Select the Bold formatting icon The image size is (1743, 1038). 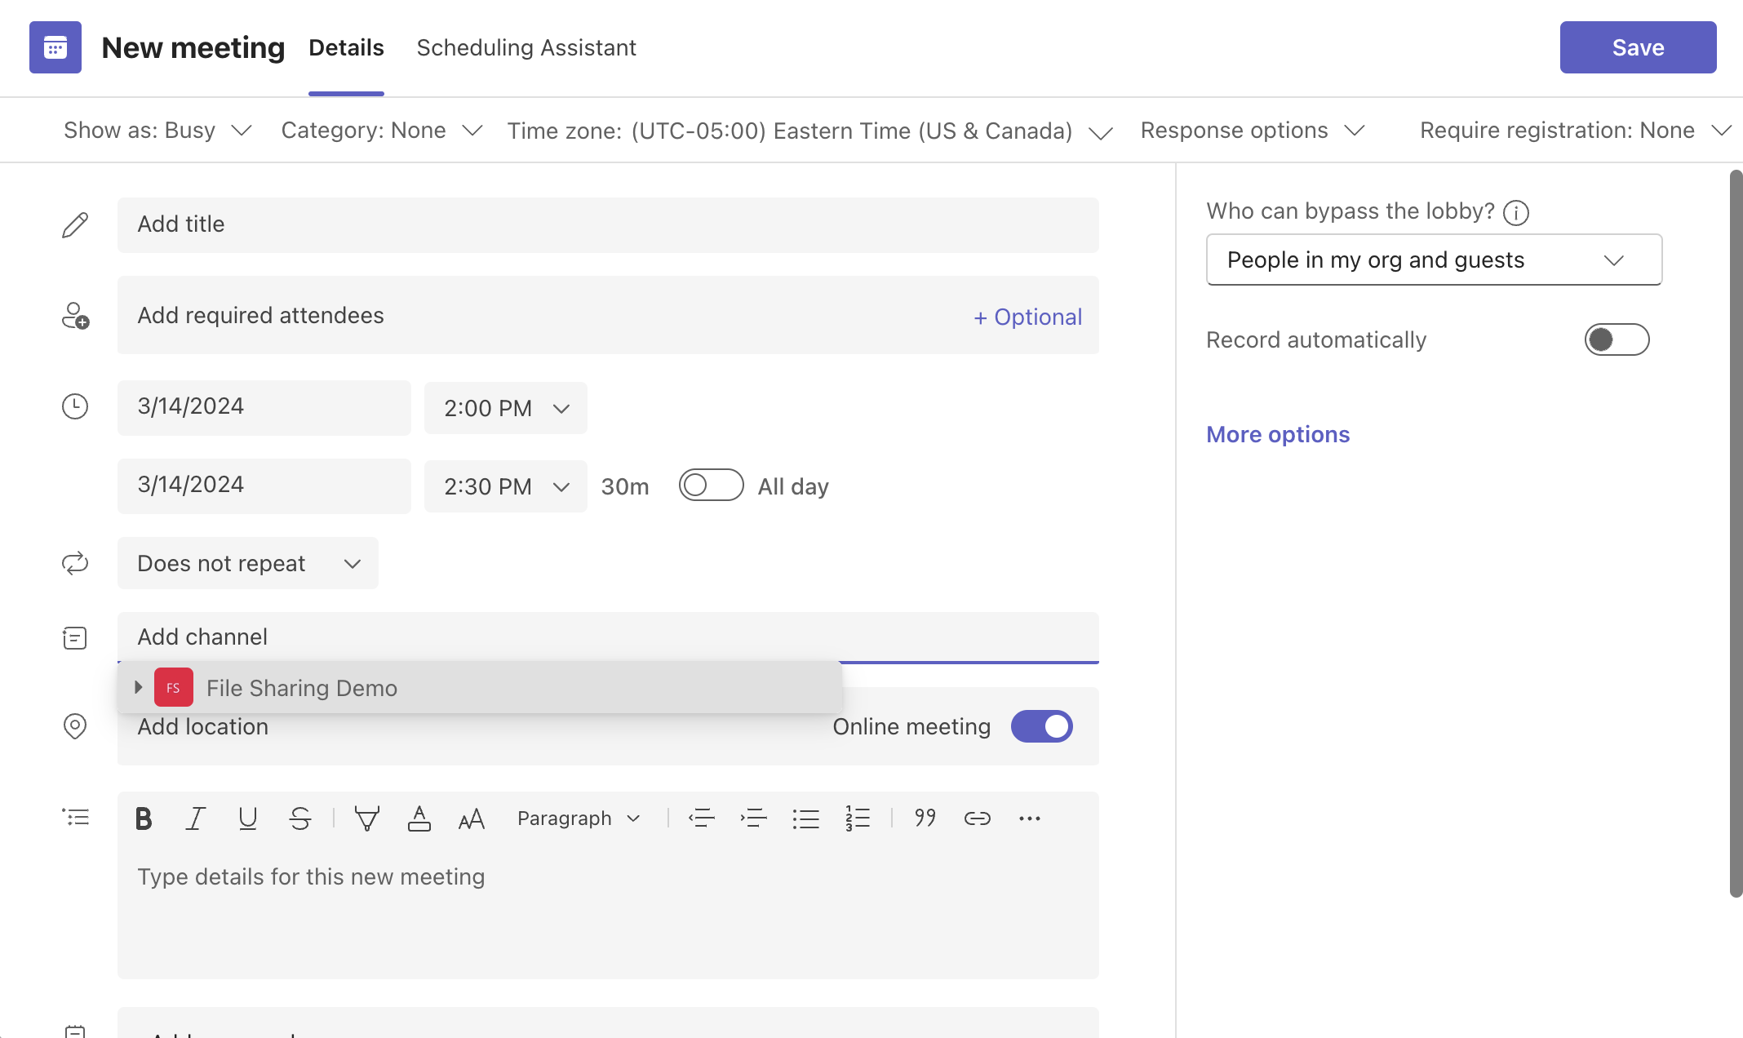(x=144, y=818)
